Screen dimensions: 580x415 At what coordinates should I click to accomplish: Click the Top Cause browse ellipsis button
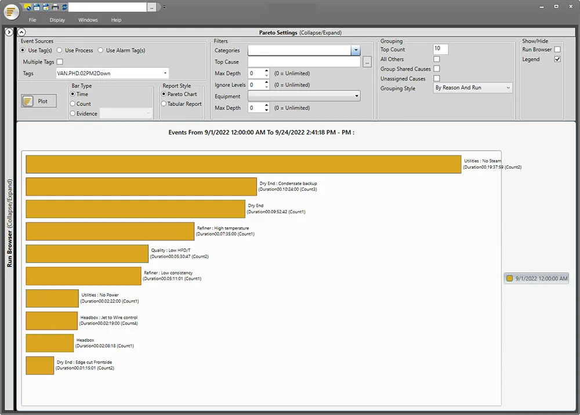367,63
